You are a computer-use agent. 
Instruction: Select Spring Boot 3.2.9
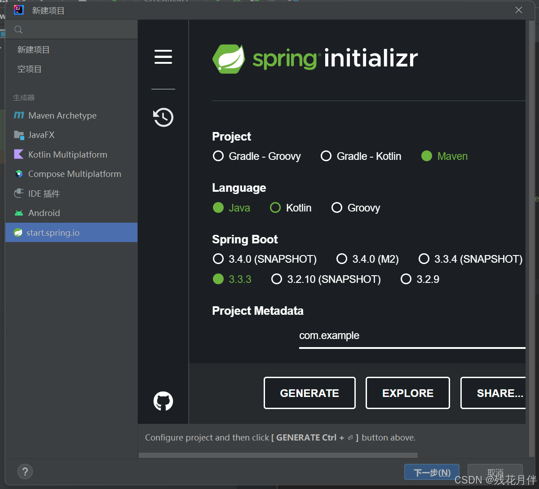[420, 279]
